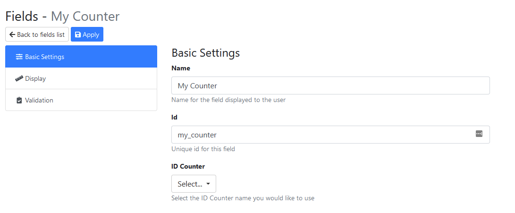
Task: Click the sliders icon beside Basic Settings tab
Action: click(19, 57)
